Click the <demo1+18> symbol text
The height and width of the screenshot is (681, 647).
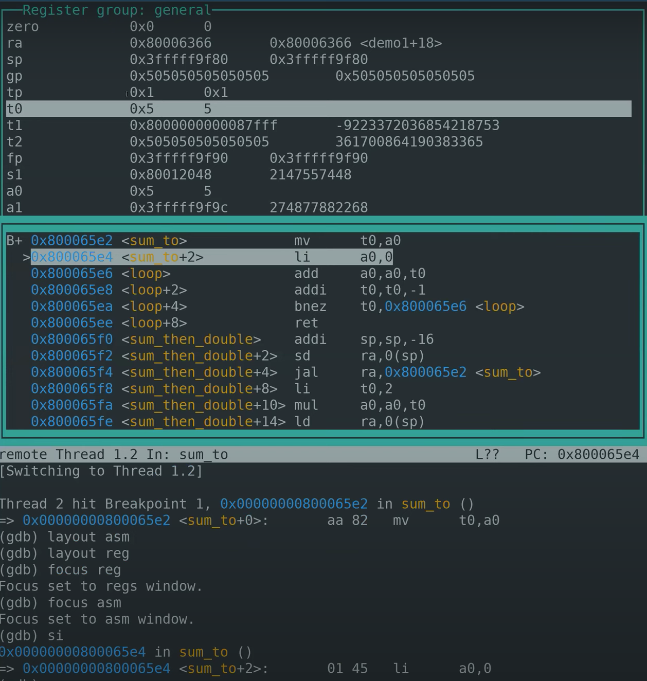pyautogui.click(x=401, y=43)
